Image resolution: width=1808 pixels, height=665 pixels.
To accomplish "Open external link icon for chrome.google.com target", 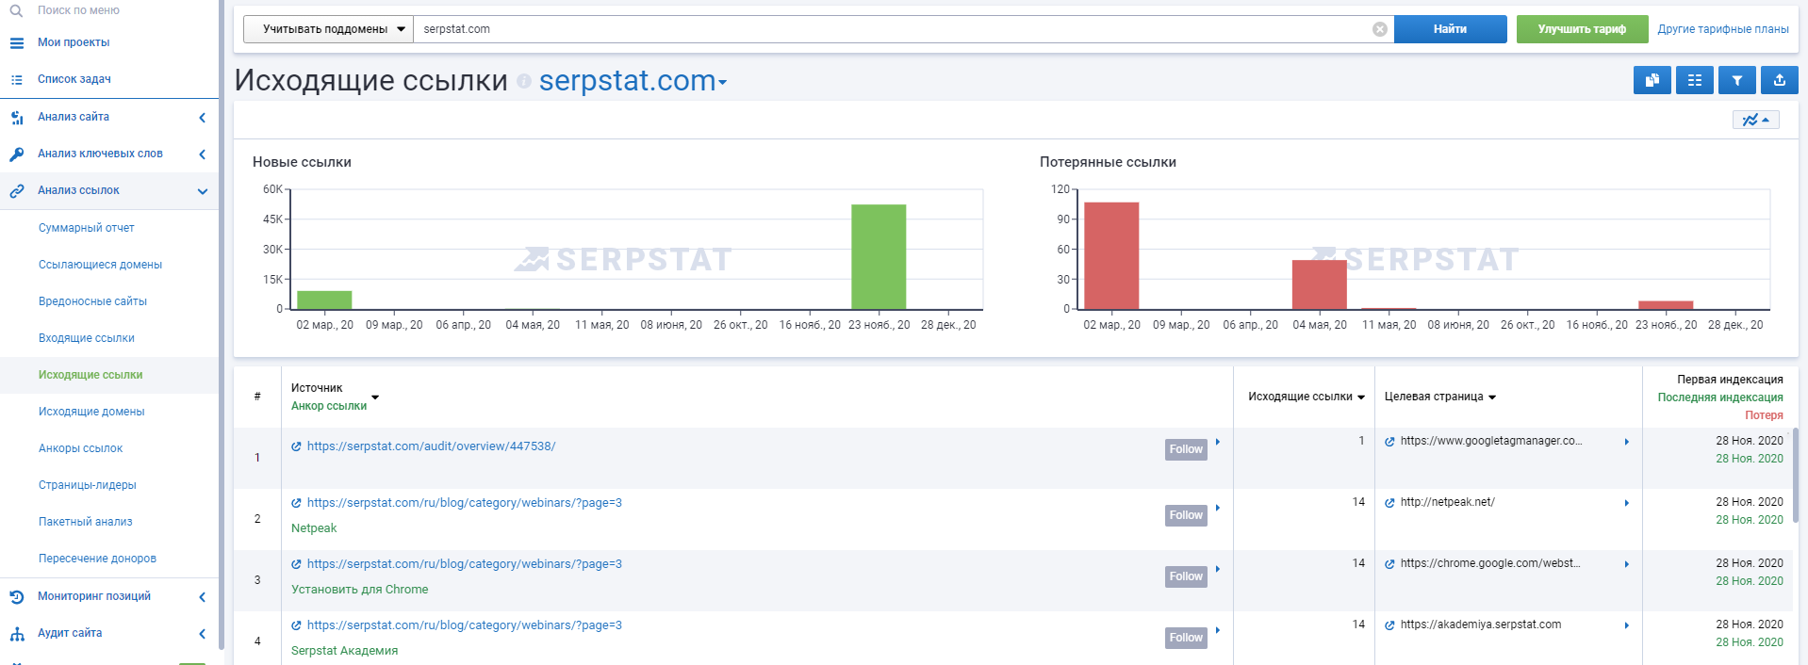I will pos(1389,563).
